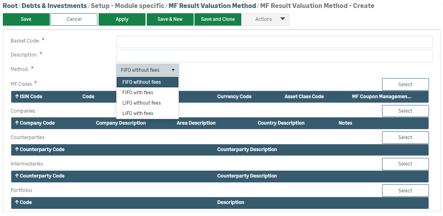Open Select for MF Codes
The image size is (443, 216).
pos(405,85)
